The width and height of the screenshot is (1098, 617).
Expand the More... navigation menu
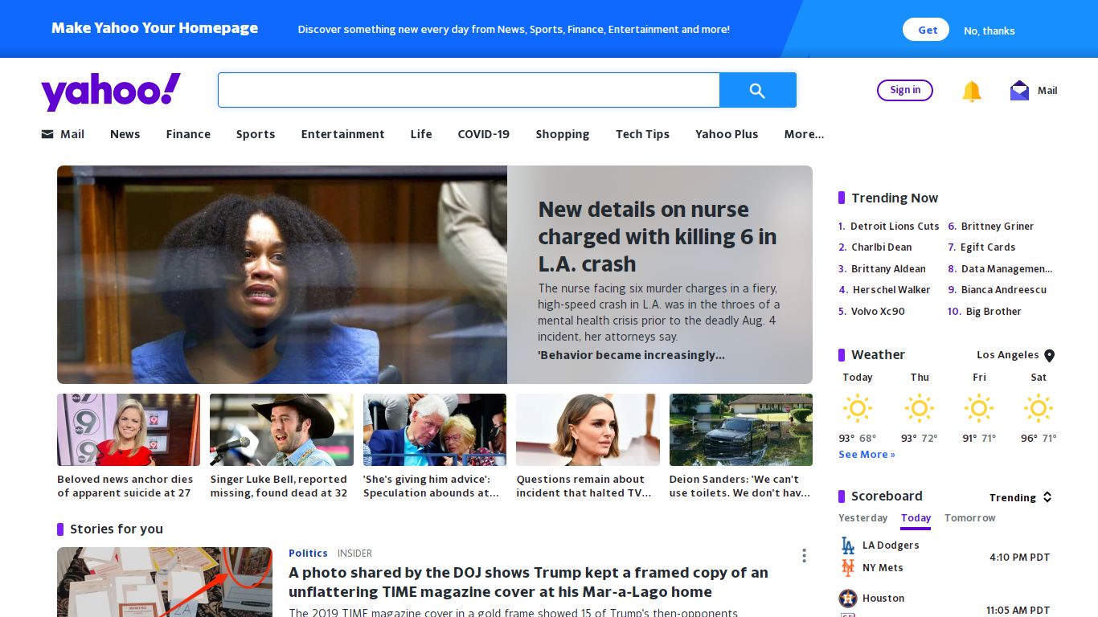(x=804, y=134)
